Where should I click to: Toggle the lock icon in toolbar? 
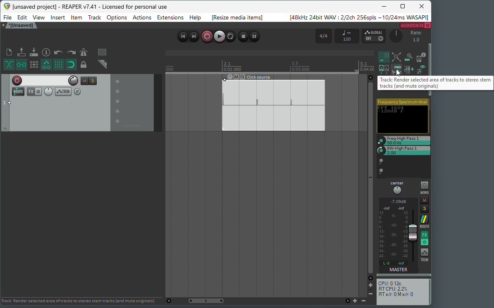[x=84, y=64]
